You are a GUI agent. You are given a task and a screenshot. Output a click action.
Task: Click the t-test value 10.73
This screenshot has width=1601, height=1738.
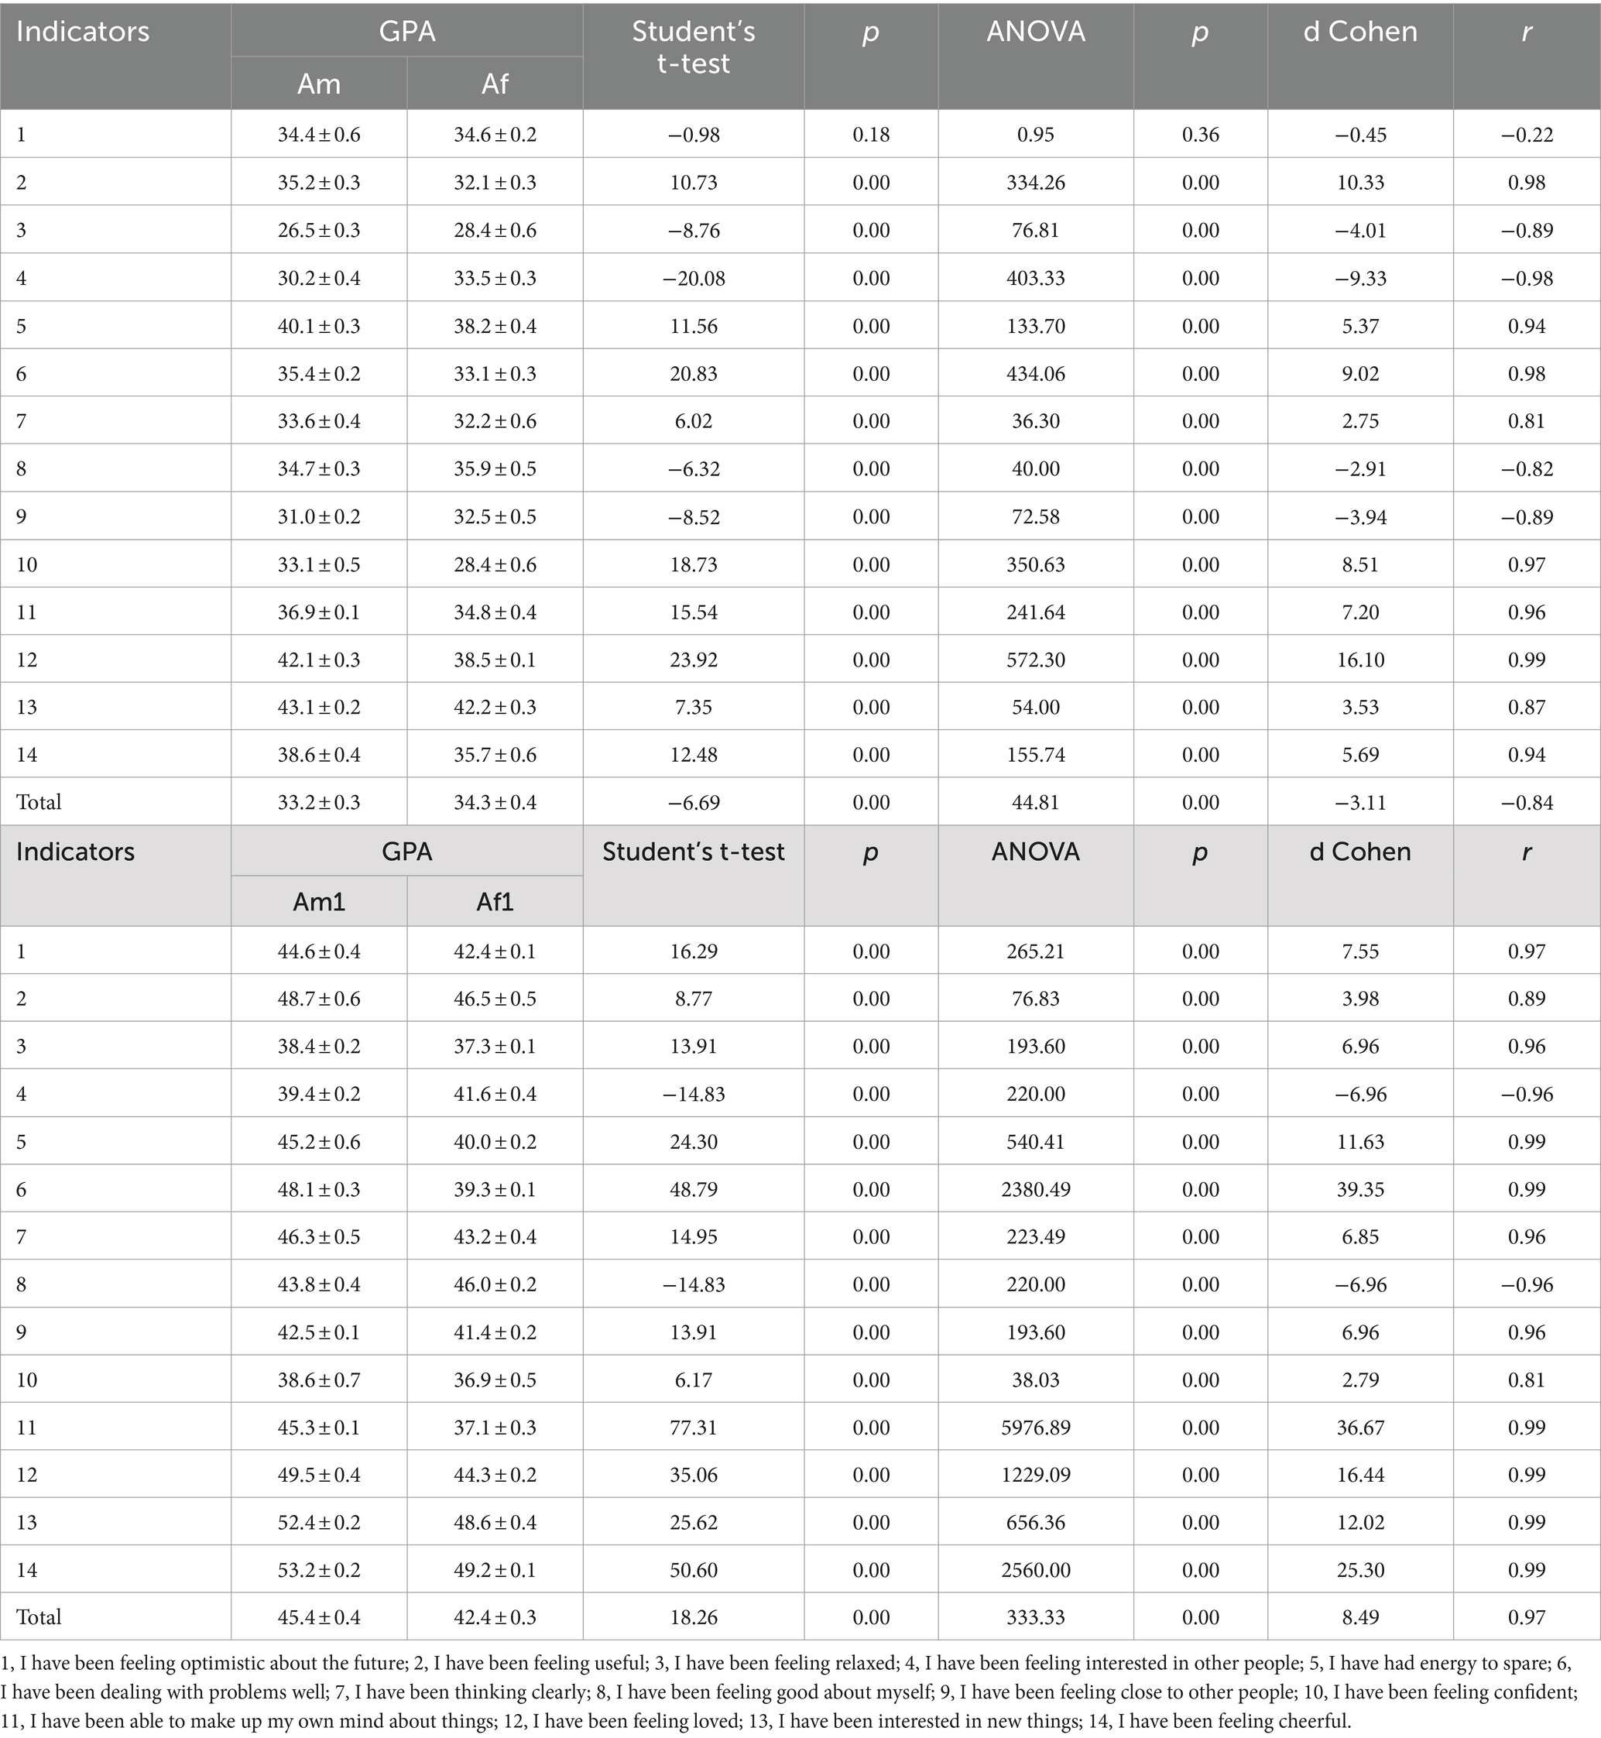pos(693,182)
